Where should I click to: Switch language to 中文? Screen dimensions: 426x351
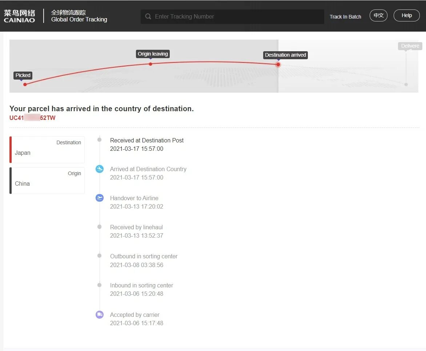click(x=378, y=16)
